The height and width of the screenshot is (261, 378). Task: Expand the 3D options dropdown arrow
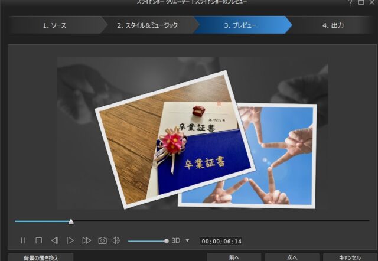click(187, 240)
